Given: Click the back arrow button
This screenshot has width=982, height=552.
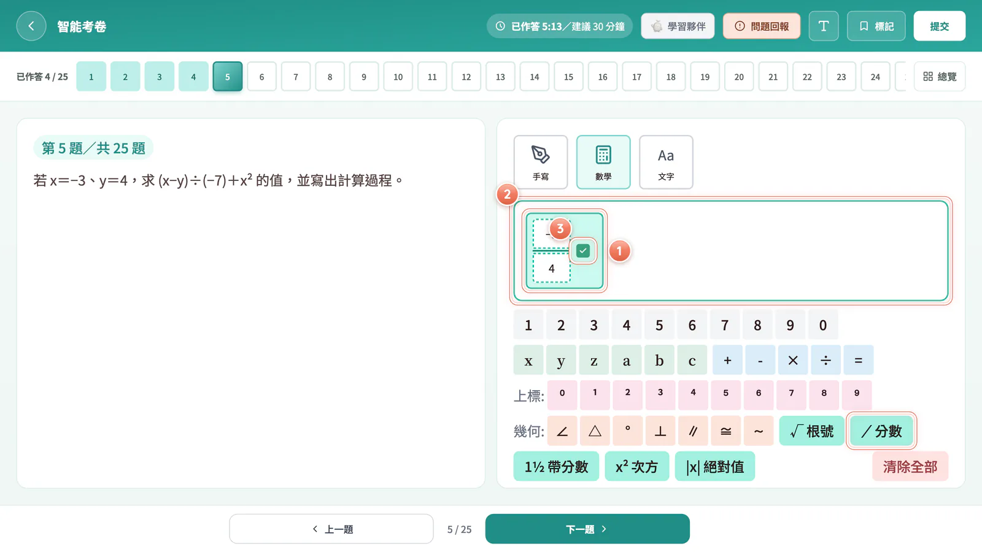Looking at the screenshot, I should tap(31, 26).
